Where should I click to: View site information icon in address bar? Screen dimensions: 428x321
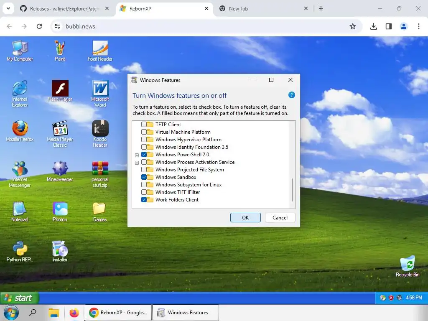click(57, 26)
